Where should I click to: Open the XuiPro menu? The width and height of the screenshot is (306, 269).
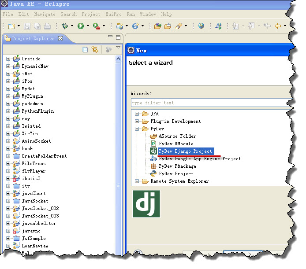pos(113,14)
